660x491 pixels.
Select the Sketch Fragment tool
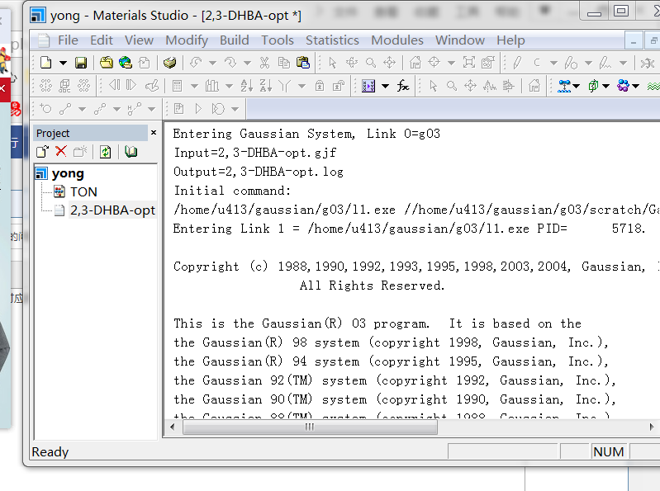[x=605, y=63]
